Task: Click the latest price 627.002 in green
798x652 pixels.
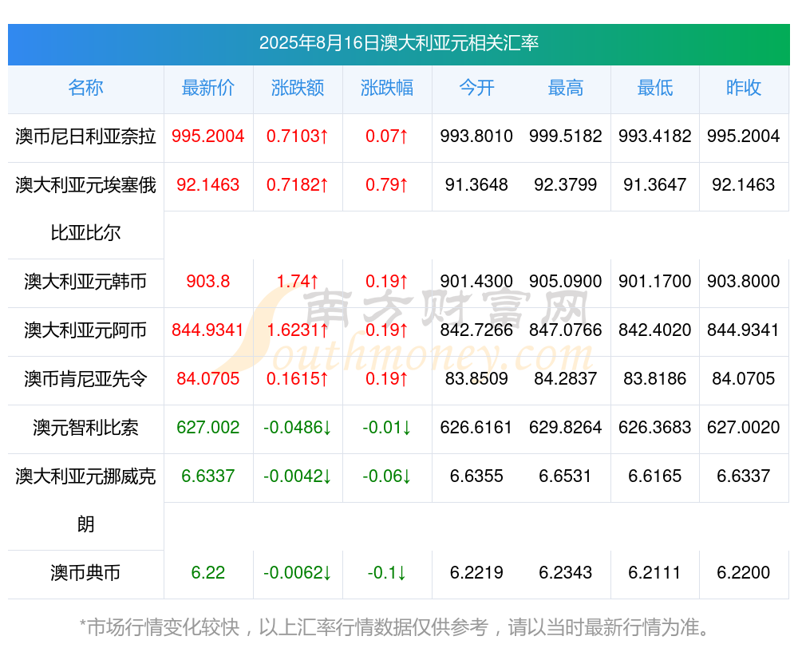Action: [208, 428]
